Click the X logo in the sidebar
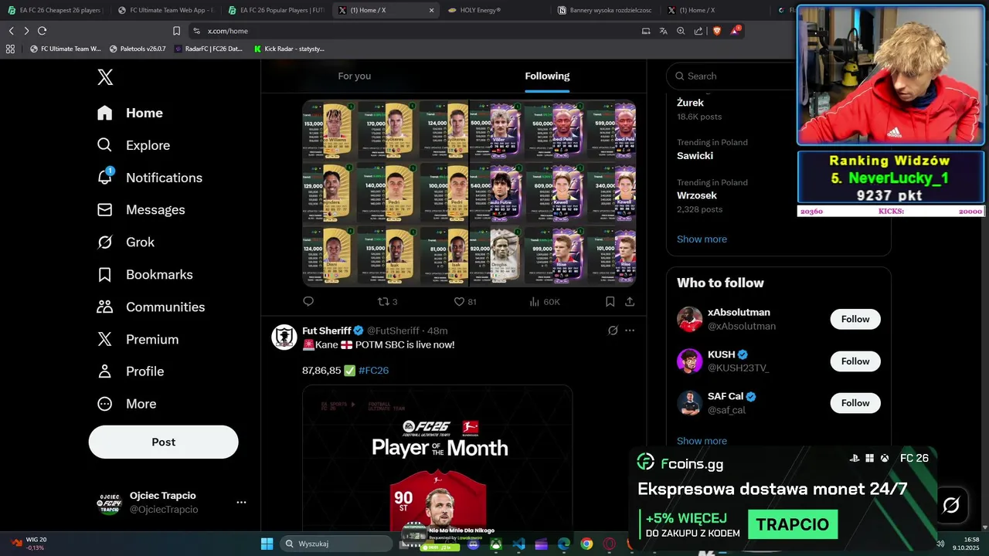This screenshot has height=556, width=989. pyautogui.click(x=105, y=77)
